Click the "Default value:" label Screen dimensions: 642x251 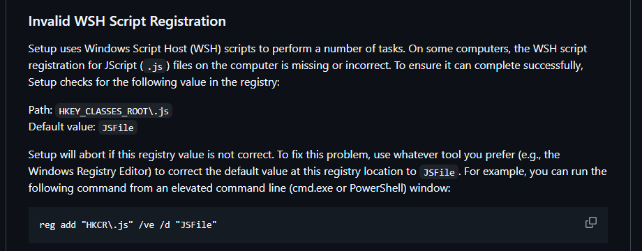point(62,127)
